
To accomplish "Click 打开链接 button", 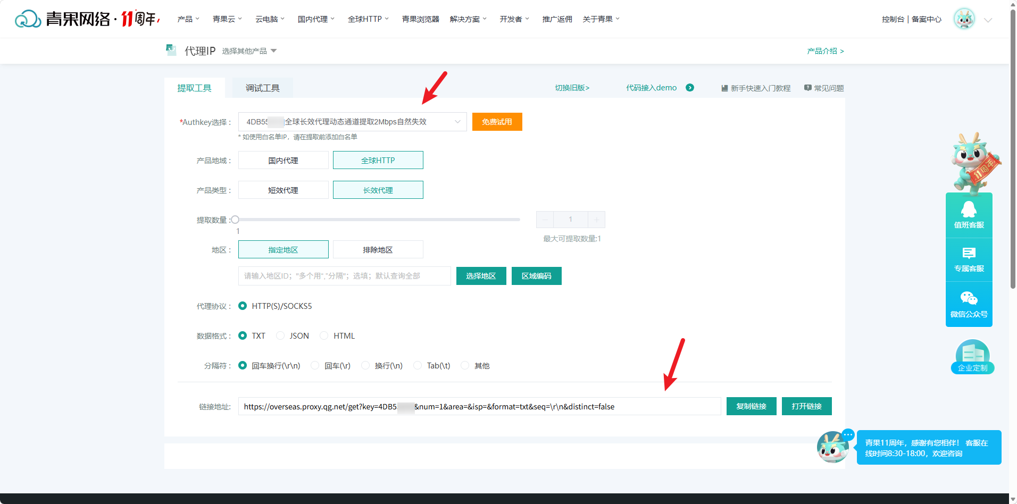I will (807, 406).
